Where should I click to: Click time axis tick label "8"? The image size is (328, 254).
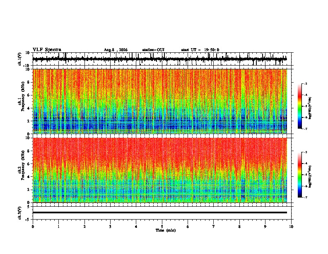239,227
